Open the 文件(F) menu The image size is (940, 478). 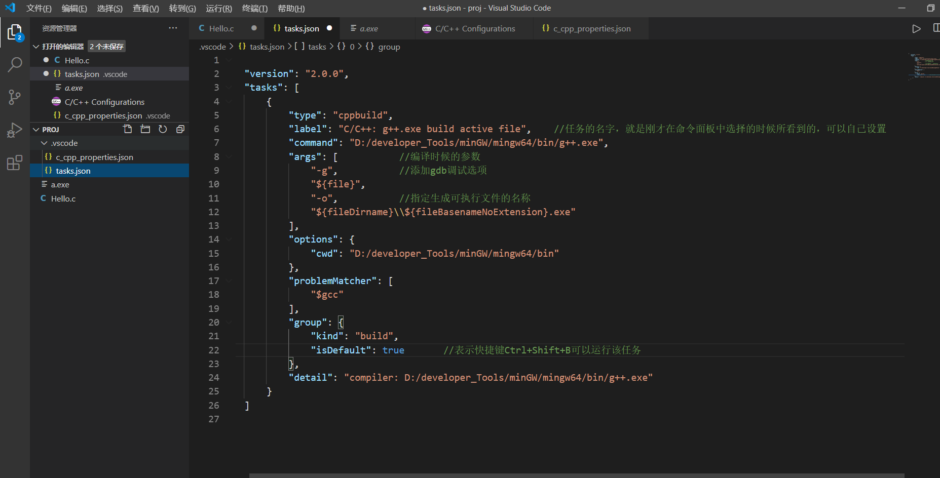pos(39,8)
